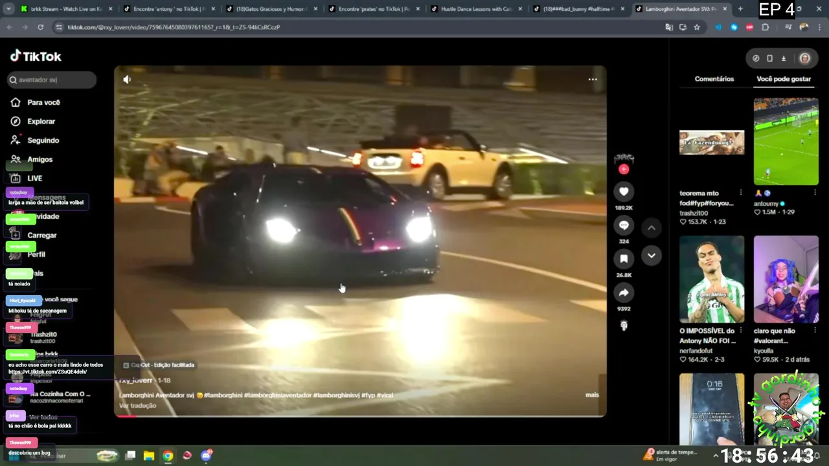Open a new browser tab with plus
829x466 pixels.
(x=740, y=9)
